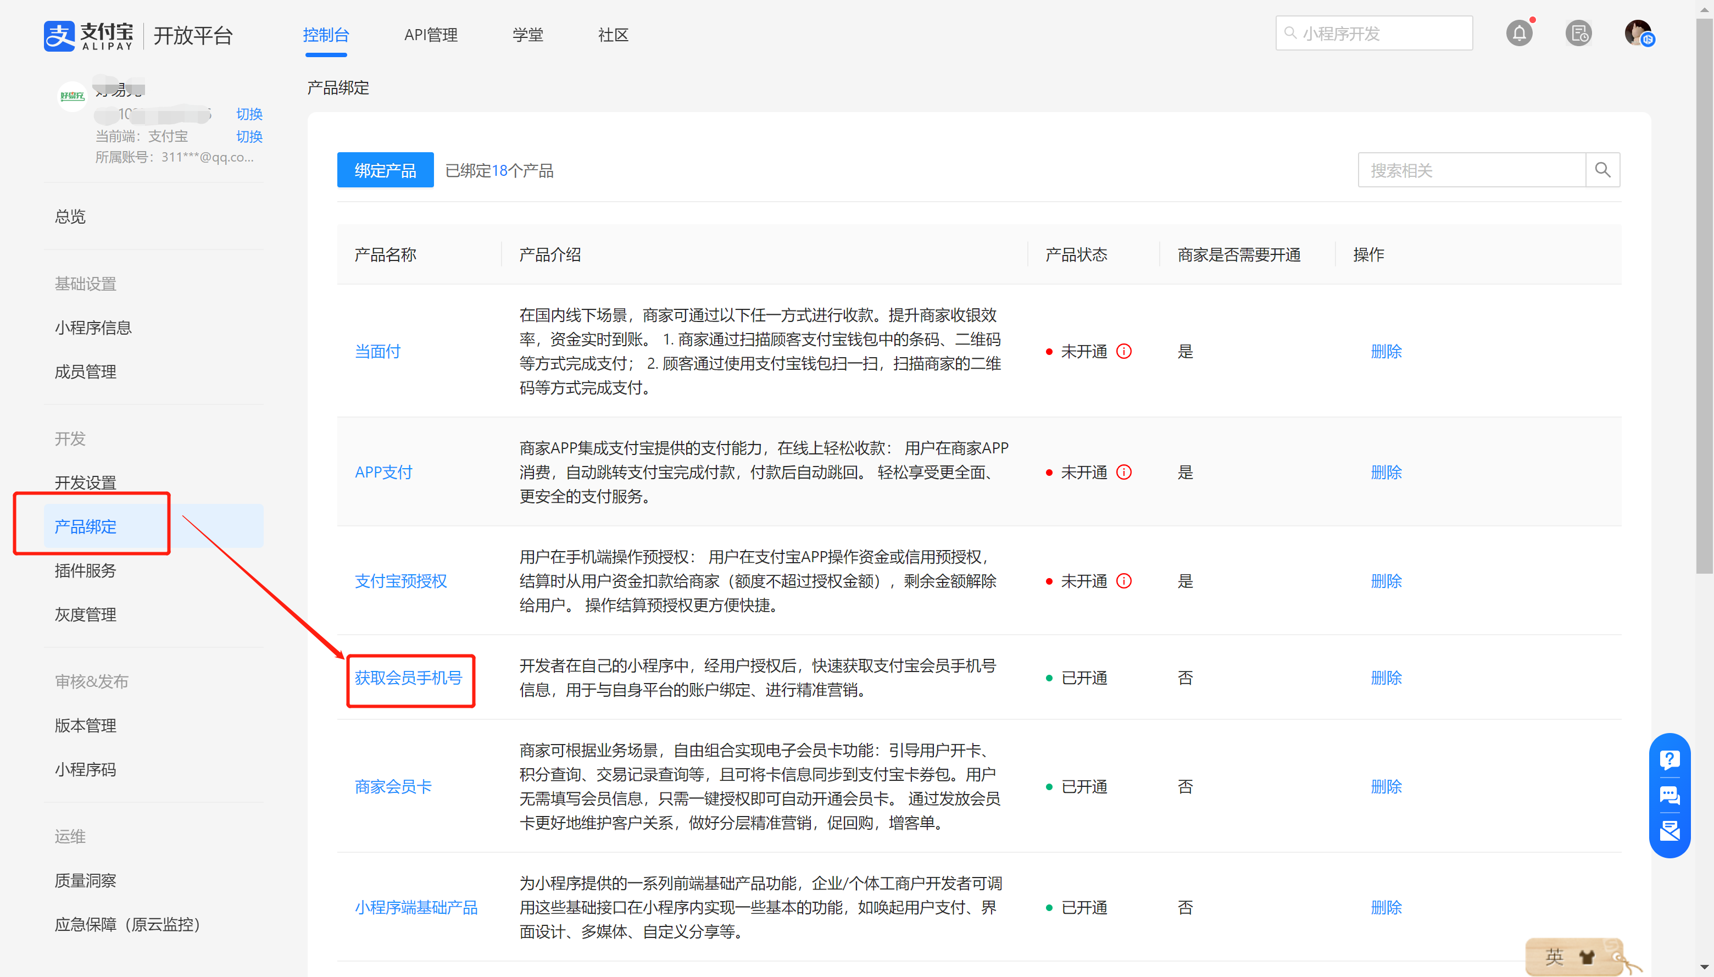Click the 绑定产品 button

[385, 170]
